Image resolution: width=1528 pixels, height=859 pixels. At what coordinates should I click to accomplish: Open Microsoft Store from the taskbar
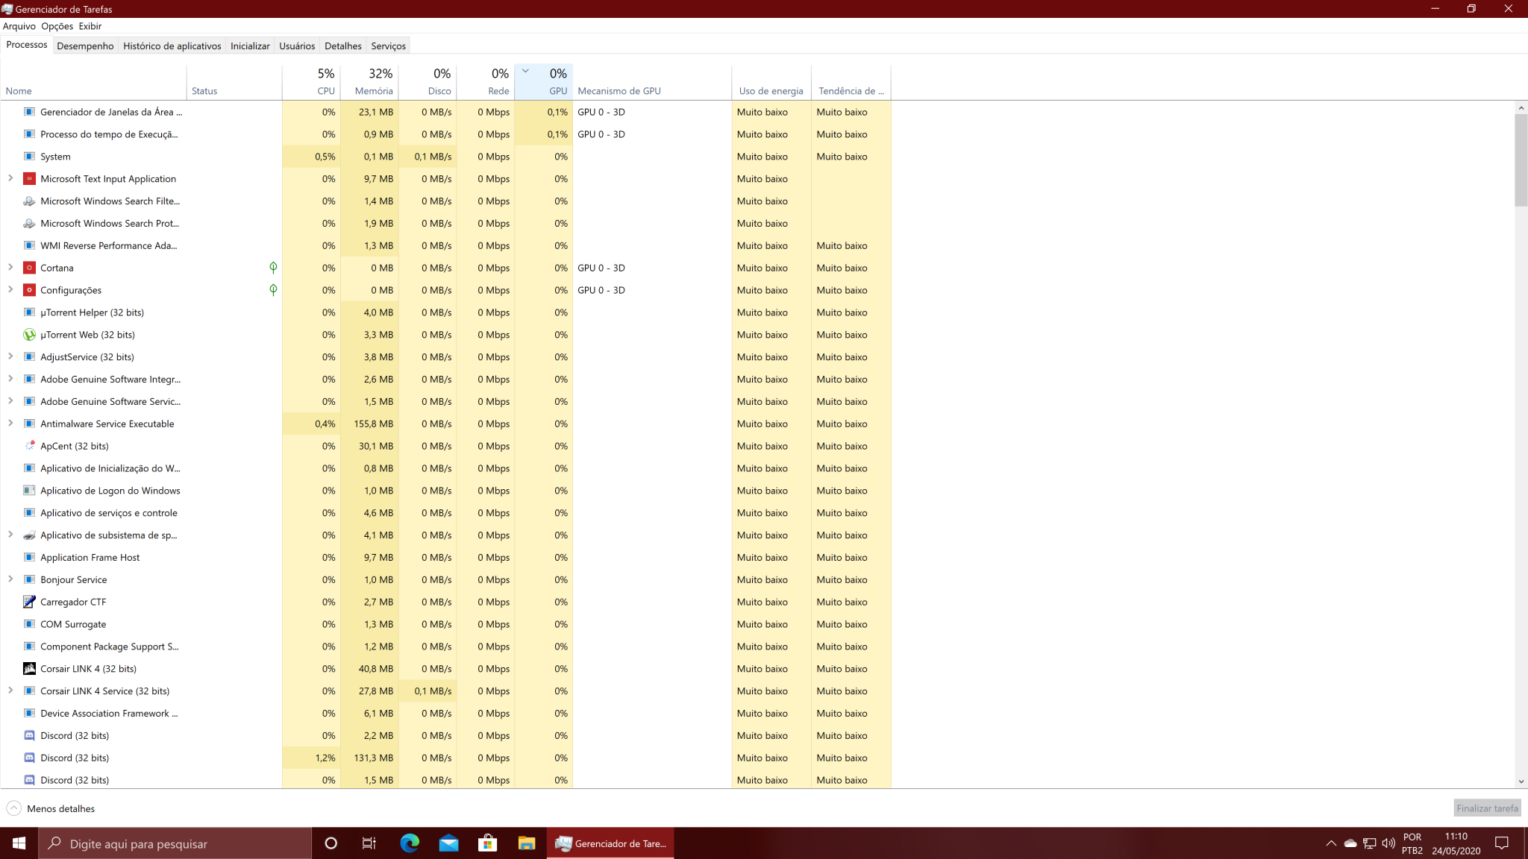487,843
